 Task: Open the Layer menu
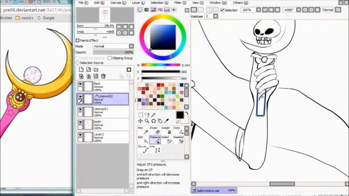click(138, 3)
